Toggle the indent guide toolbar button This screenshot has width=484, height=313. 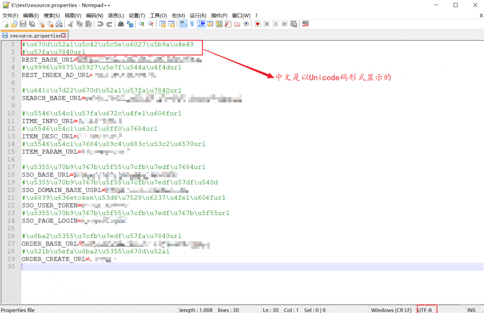coord(201,24)
